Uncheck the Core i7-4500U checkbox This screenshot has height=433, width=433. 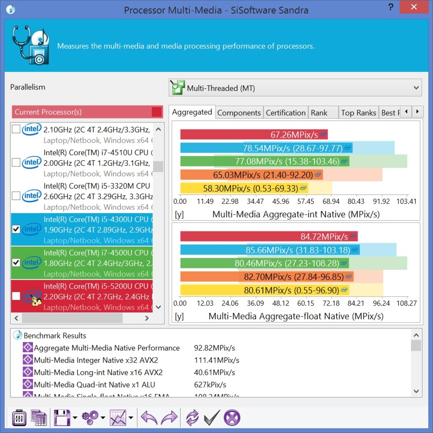click(16, 263)
